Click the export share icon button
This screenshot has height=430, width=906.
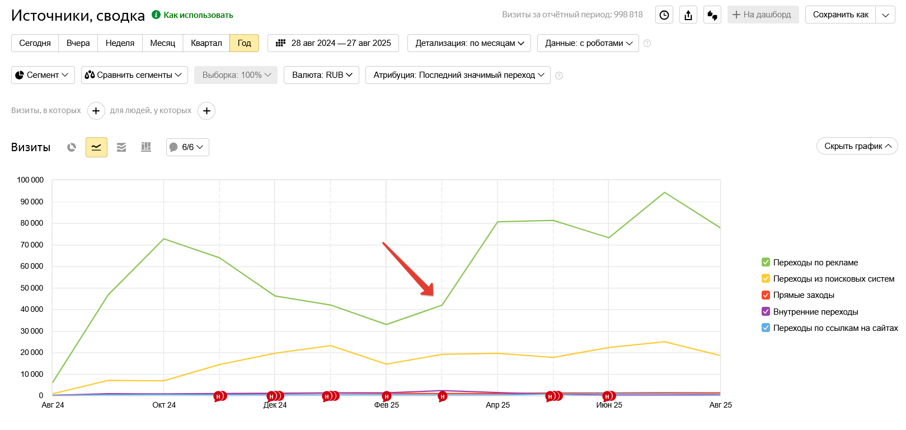tap(688, 15)
